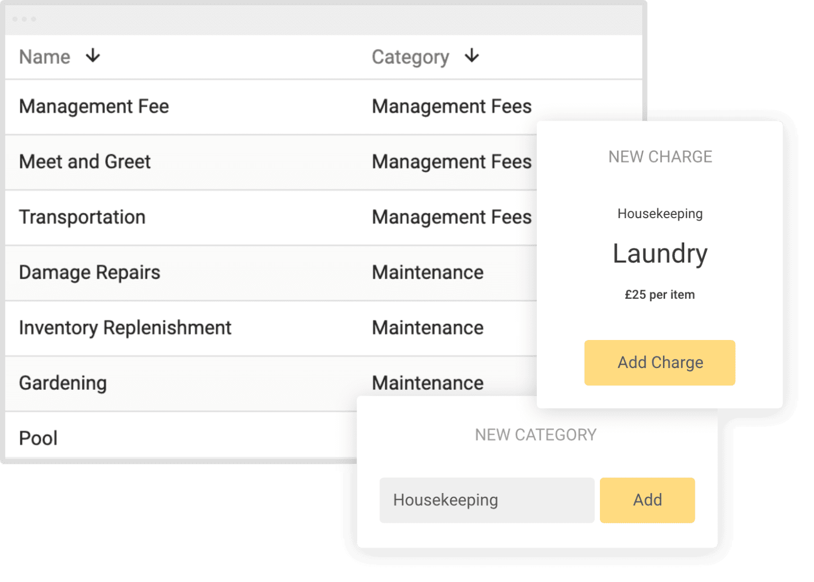Select the Management Fee charge name
The height and width of the screenshot is (582, 814).
coord(94,106)
